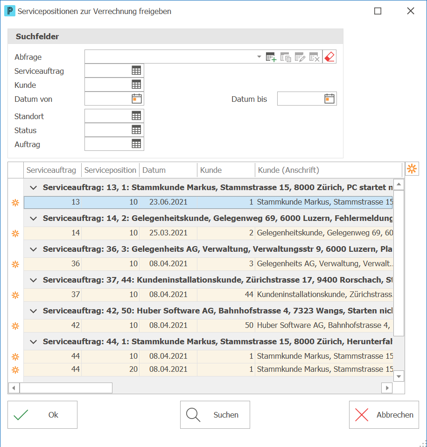Collapse the Serviceauftrag 13 group
This screenshot has width=427, height=447.
pyautogui.click(x=33, y=188)
